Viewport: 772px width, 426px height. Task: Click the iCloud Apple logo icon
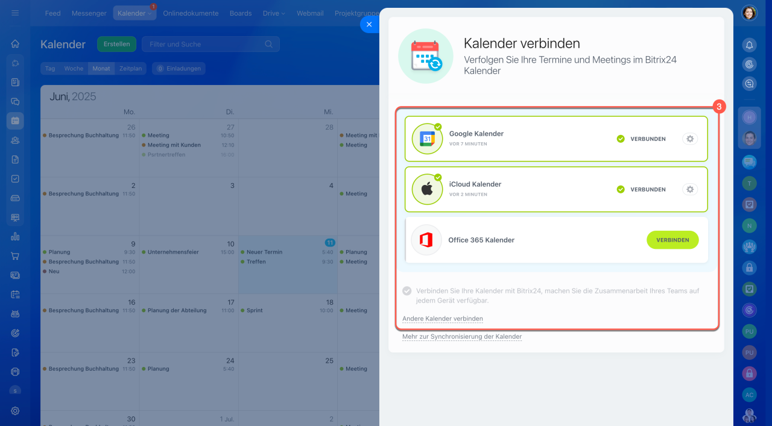point(427,189)
